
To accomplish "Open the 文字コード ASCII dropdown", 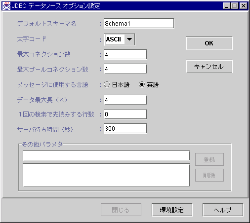I will click(120, 39).
